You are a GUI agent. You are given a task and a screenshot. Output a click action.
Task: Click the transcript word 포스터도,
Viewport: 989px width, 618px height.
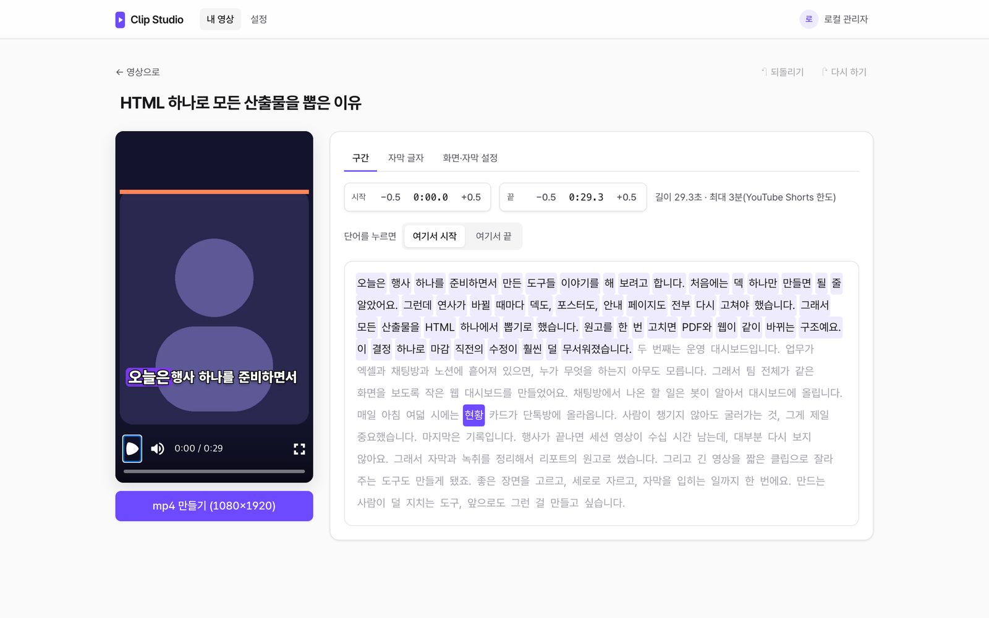tap(577, 305)
